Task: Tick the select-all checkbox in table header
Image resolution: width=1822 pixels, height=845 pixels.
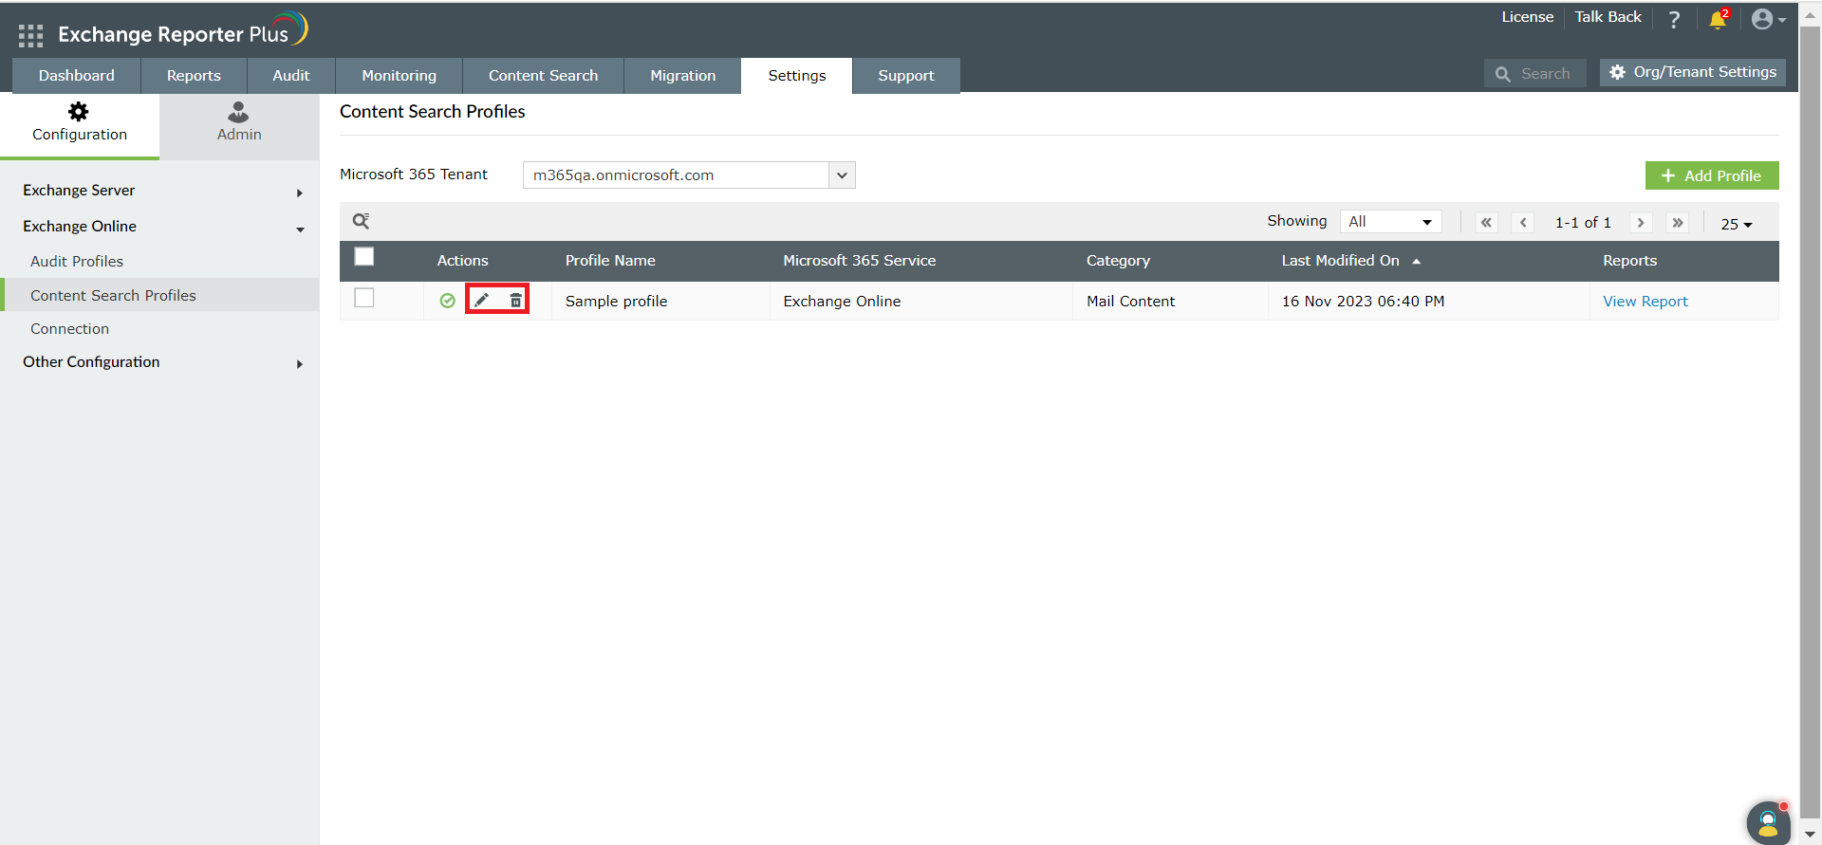Action: pos(364,257)
